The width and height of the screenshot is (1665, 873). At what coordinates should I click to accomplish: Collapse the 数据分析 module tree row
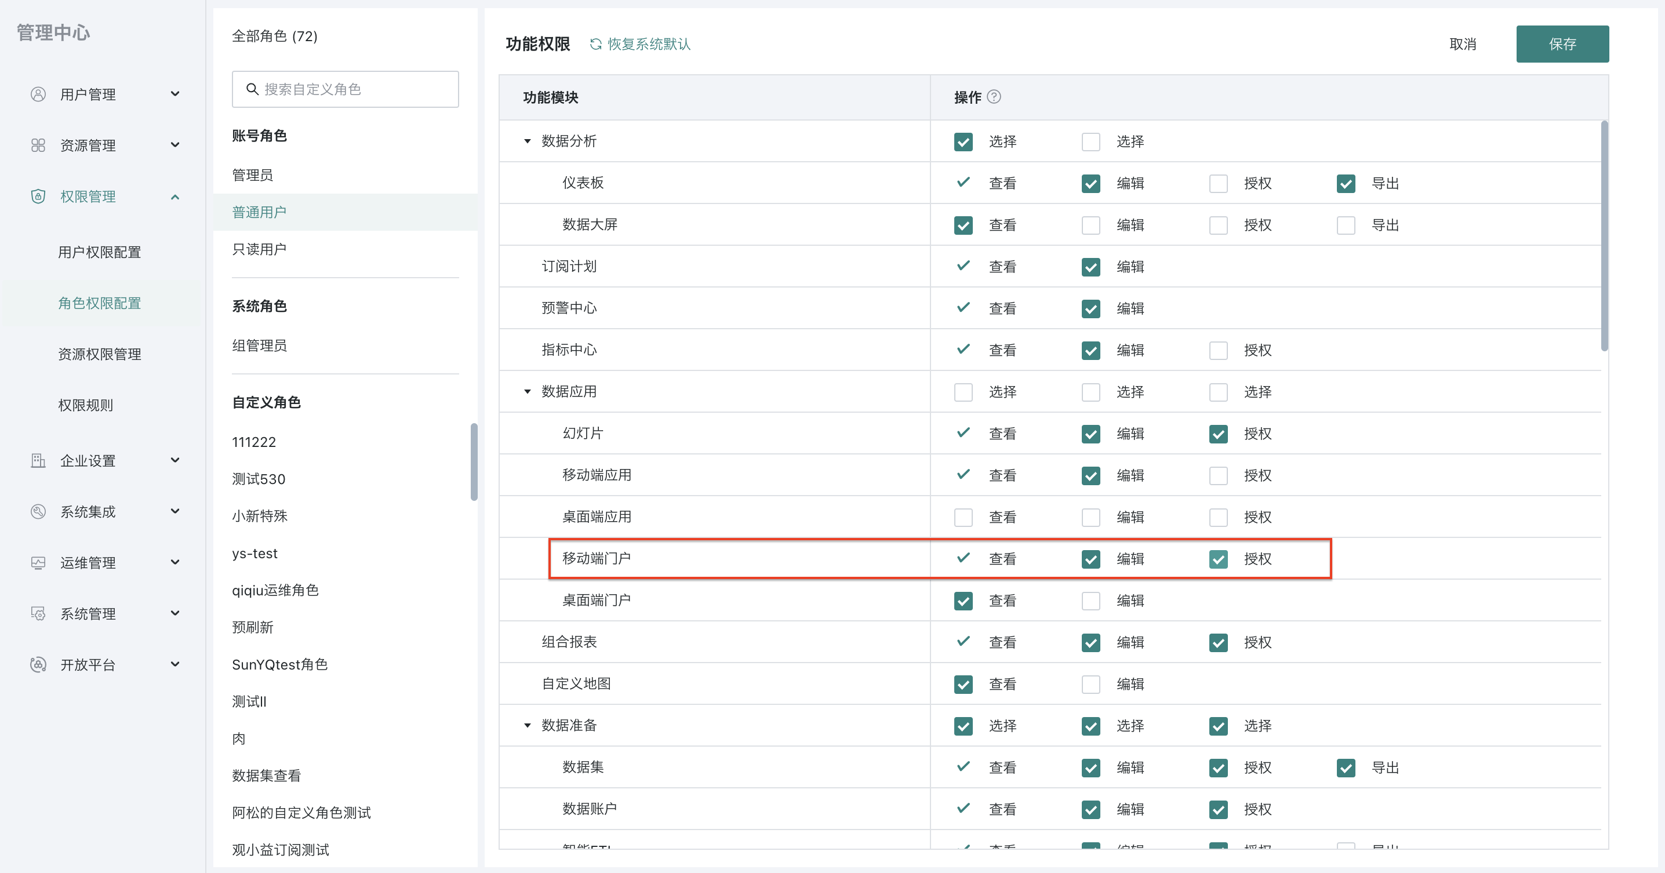tap(527, 141)
